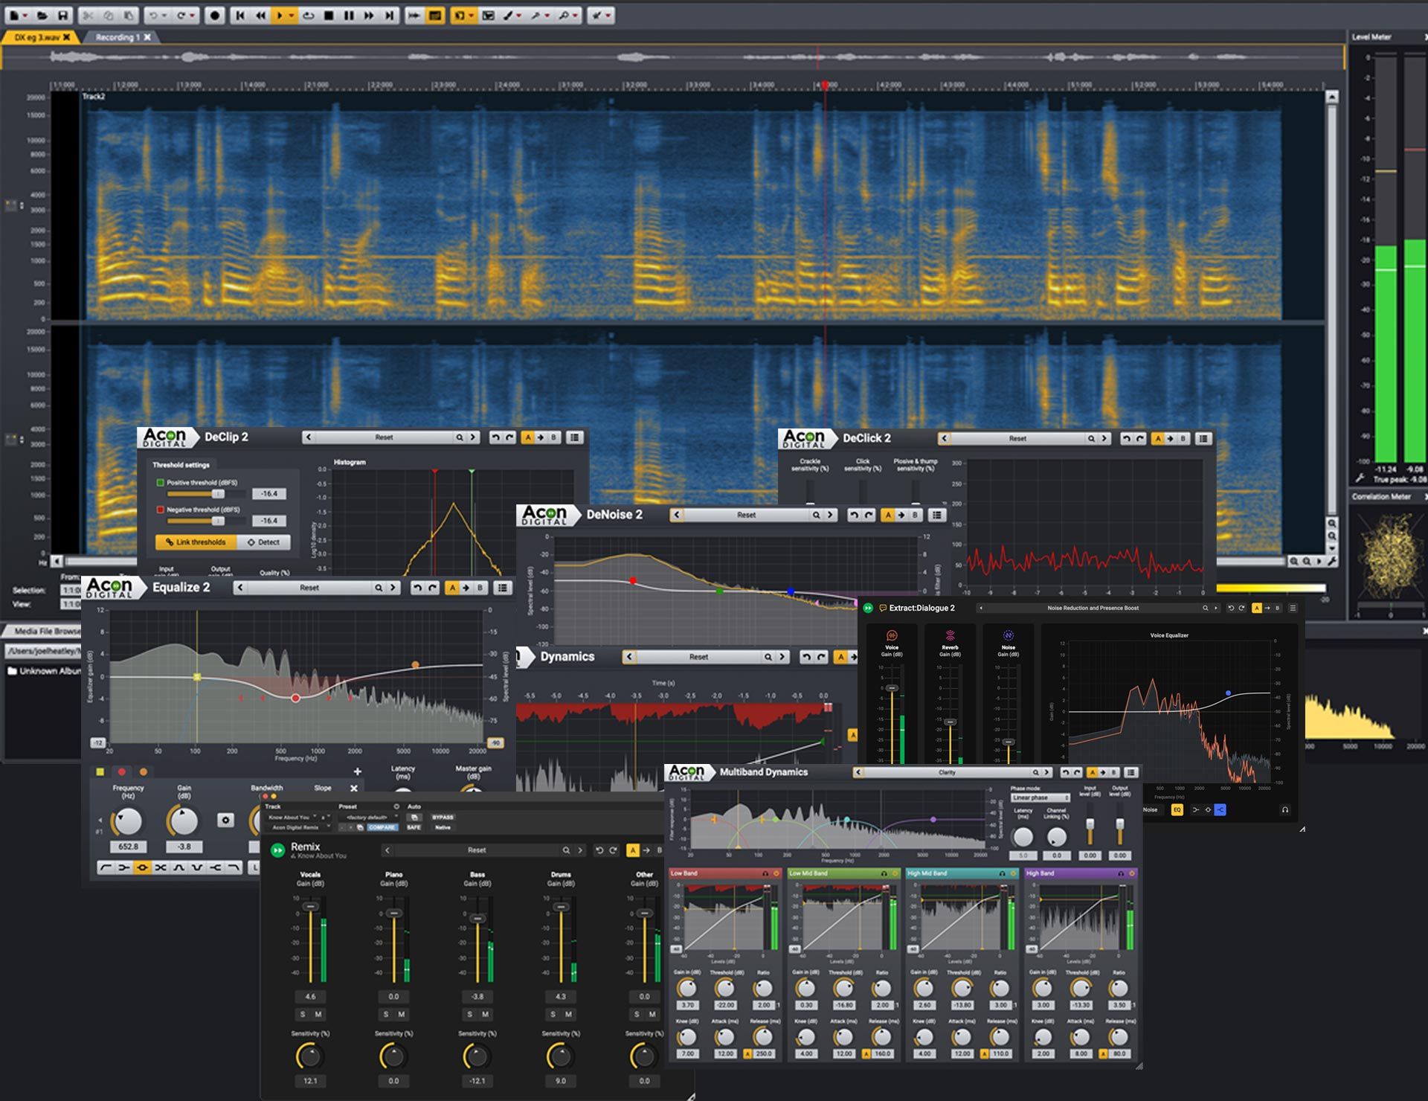Click the Record button in the toolbar

pyautogui.click(x=215, y=15)
